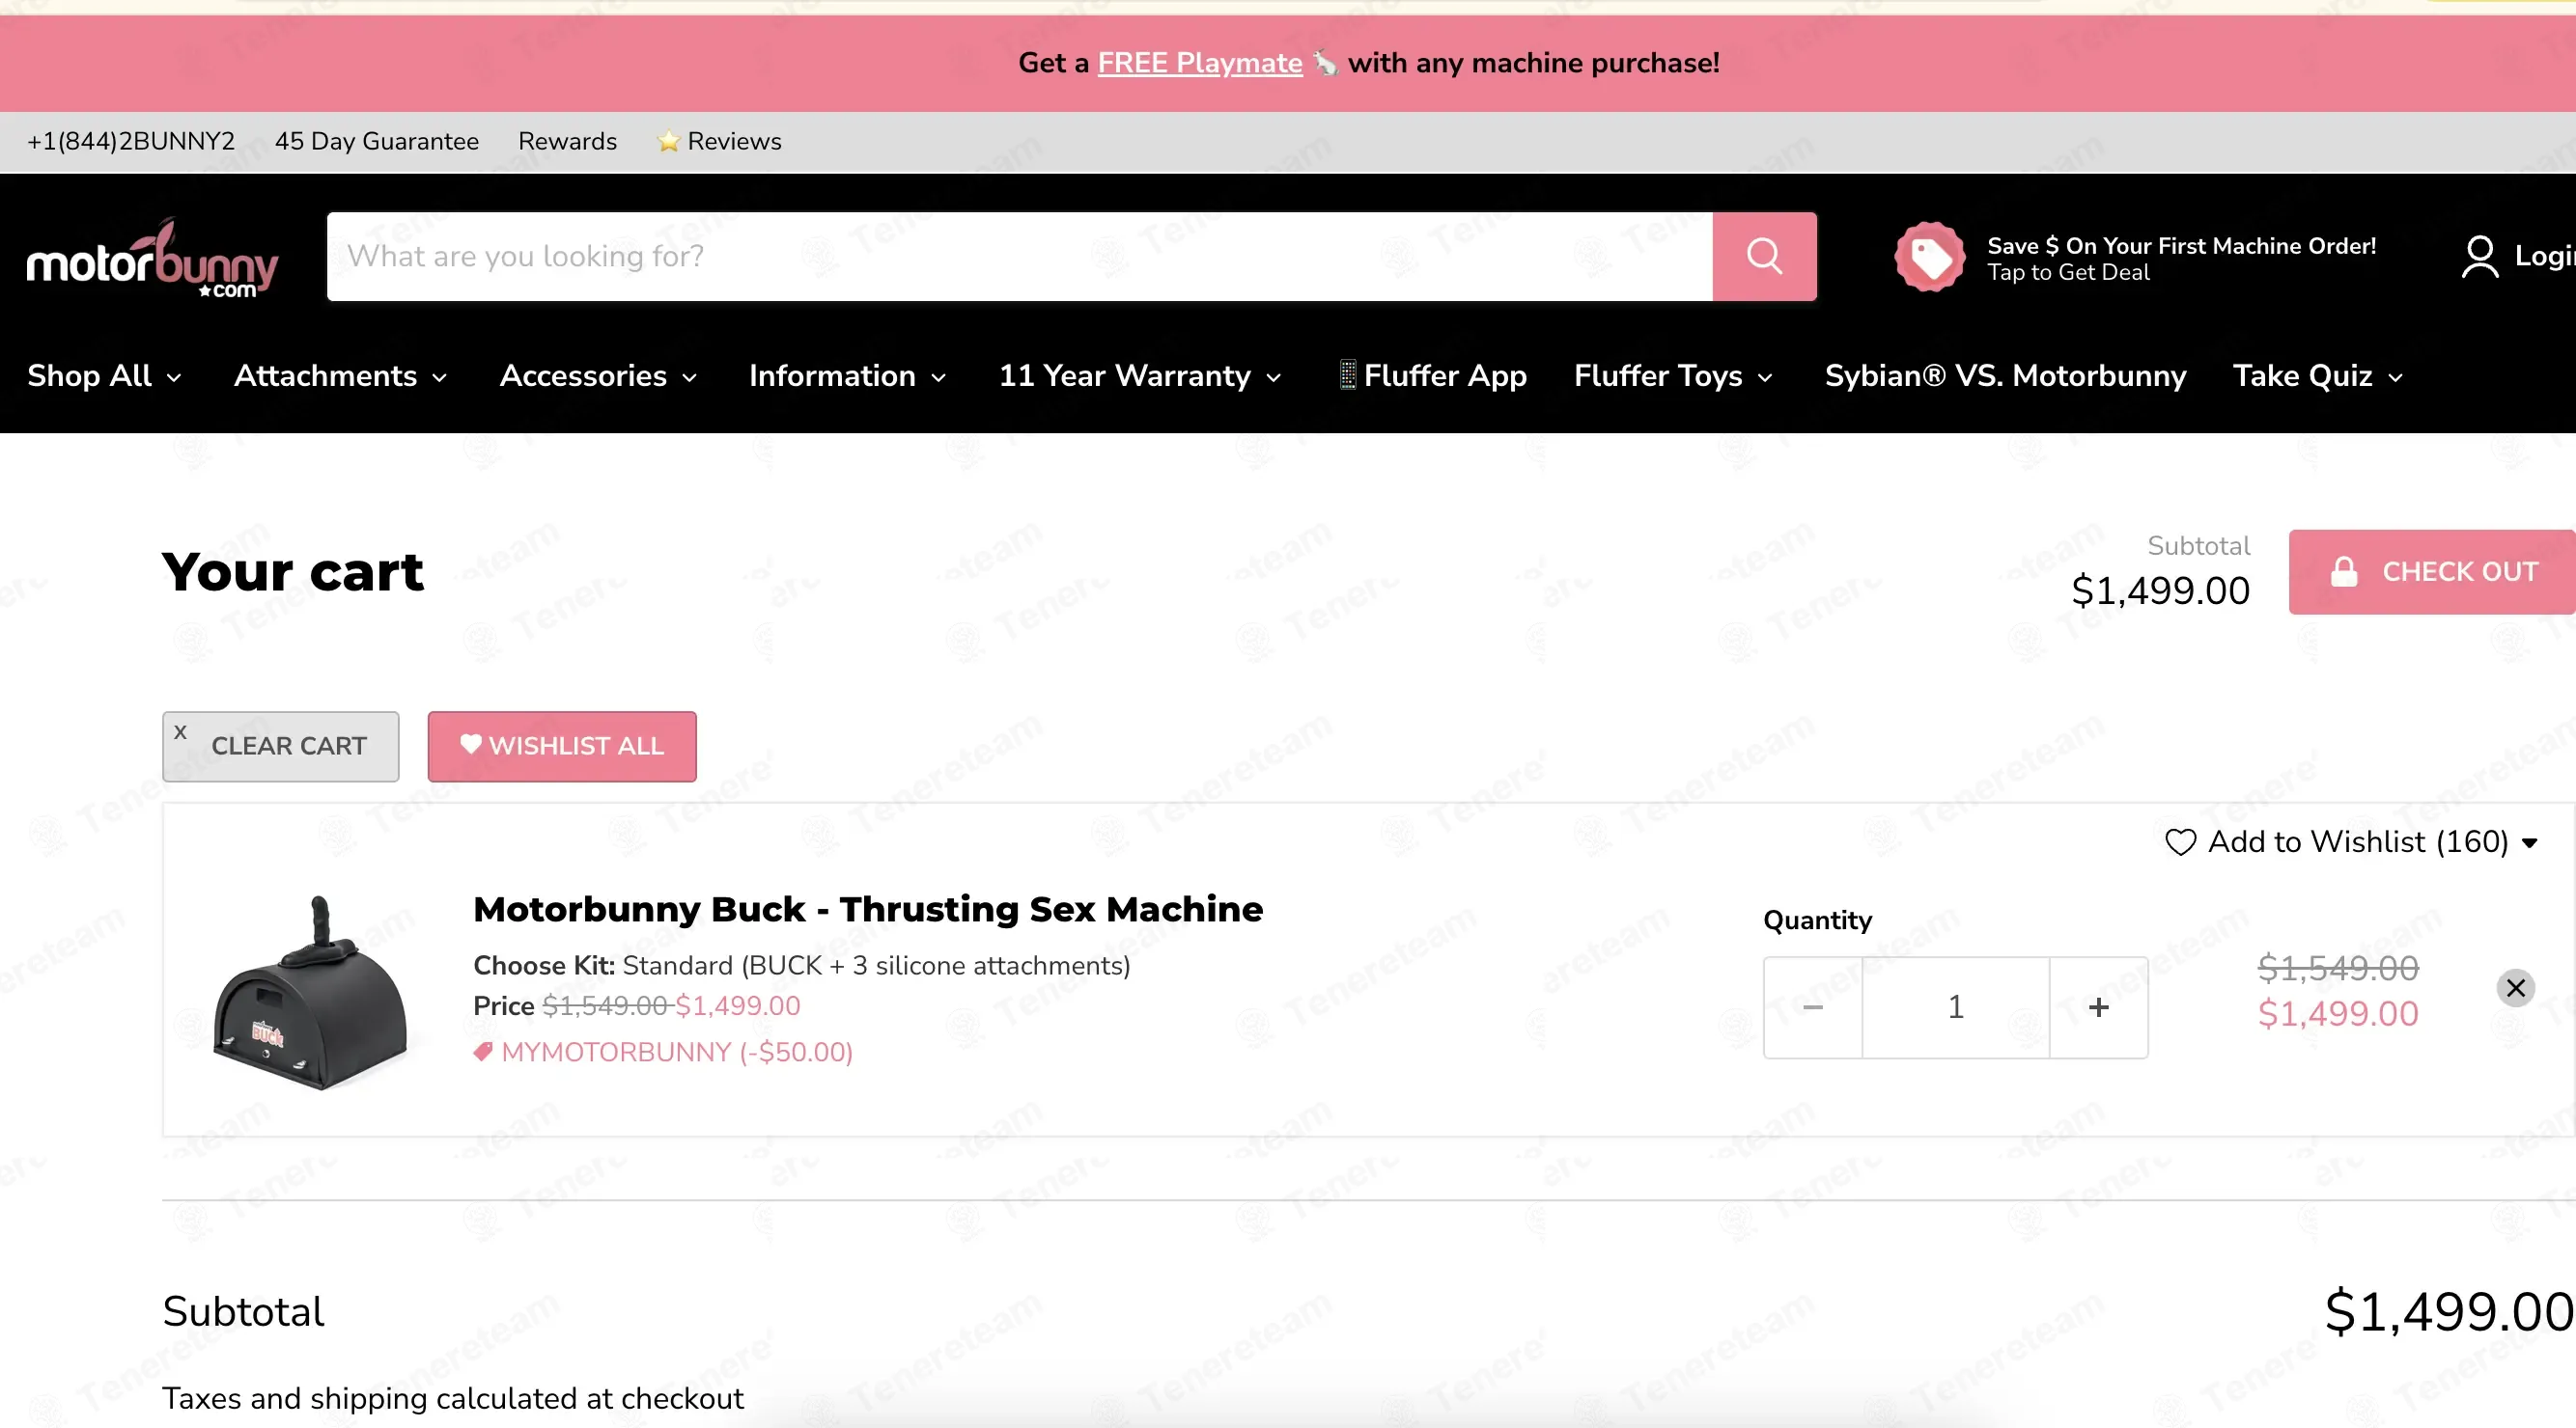Decrease quantity with the minus button
This screenshot has height=1428, width=2576.
click(x=1813, y=1007)
